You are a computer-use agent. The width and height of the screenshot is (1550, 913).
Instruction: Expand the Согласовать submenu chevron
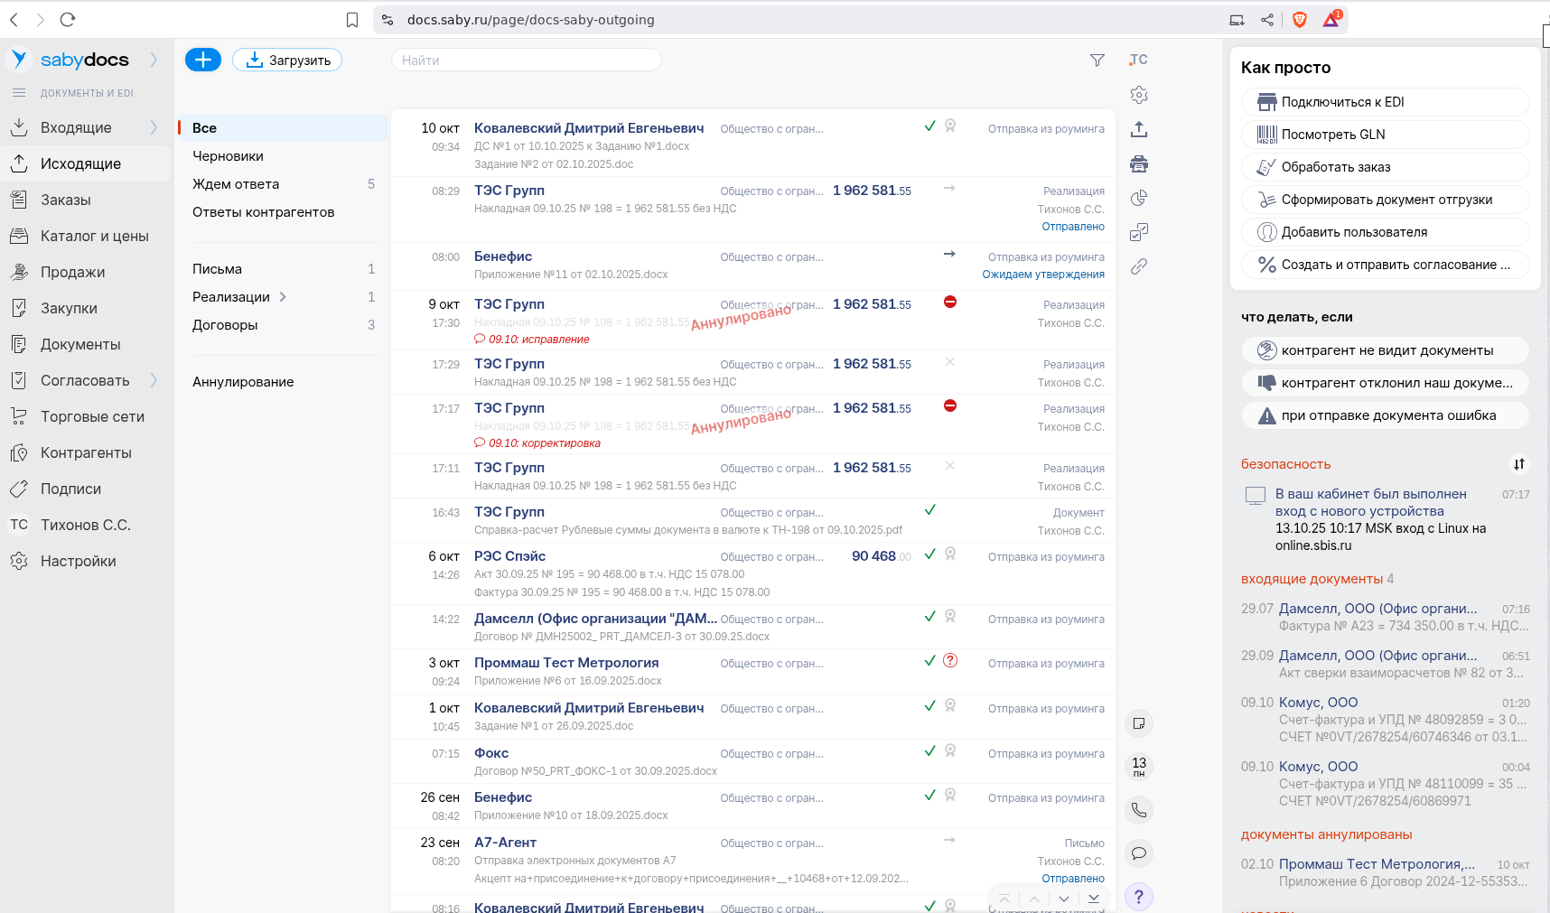[154, 380]
